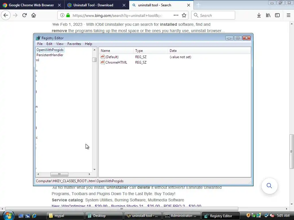Screen dimensions: 294x220
Task: Bookmark this page with the star icon
Action: click(x=184, y=15)
